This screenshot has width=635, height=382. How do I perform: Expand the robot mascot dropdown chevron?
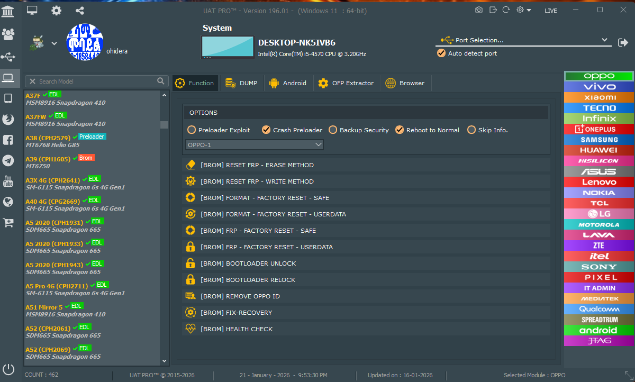click(54, 43)
